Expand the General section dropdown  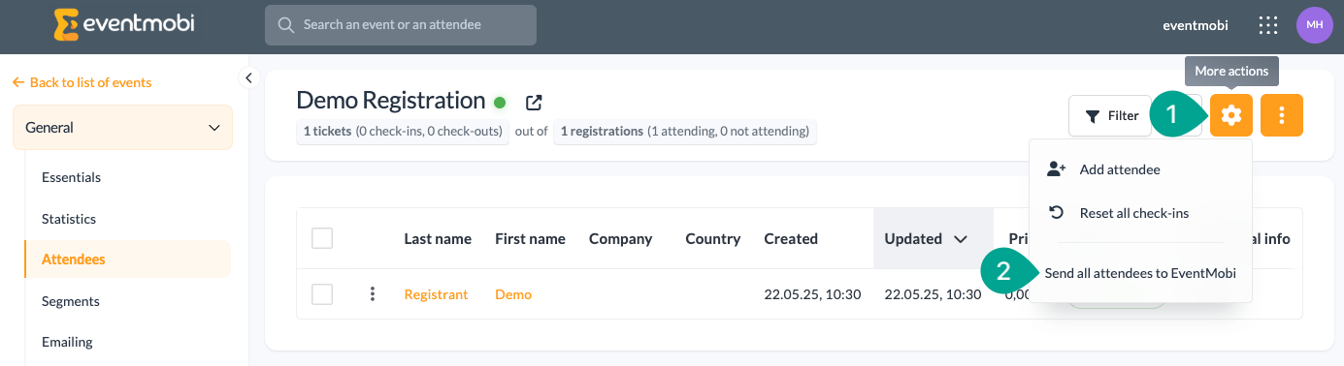pos(122,127)
